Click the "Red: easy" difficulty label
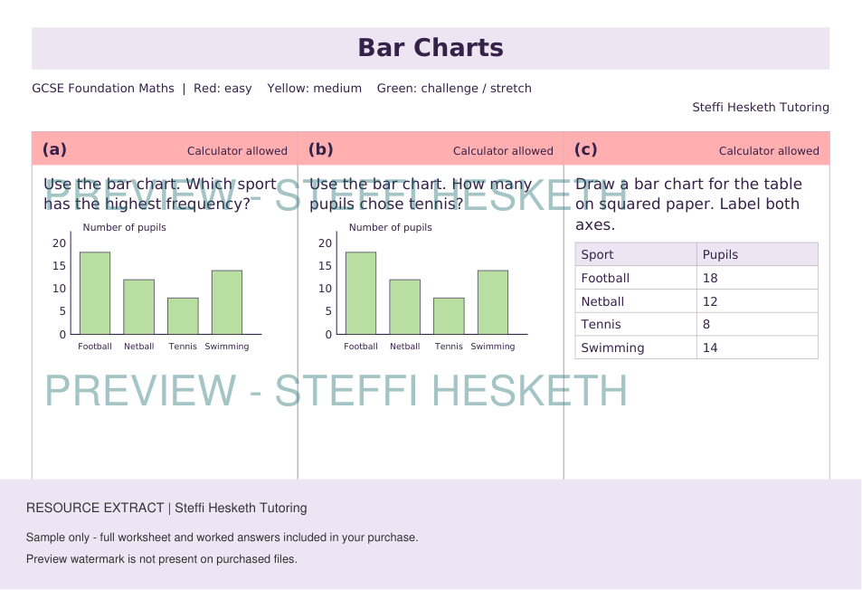 tap(223, 89)
